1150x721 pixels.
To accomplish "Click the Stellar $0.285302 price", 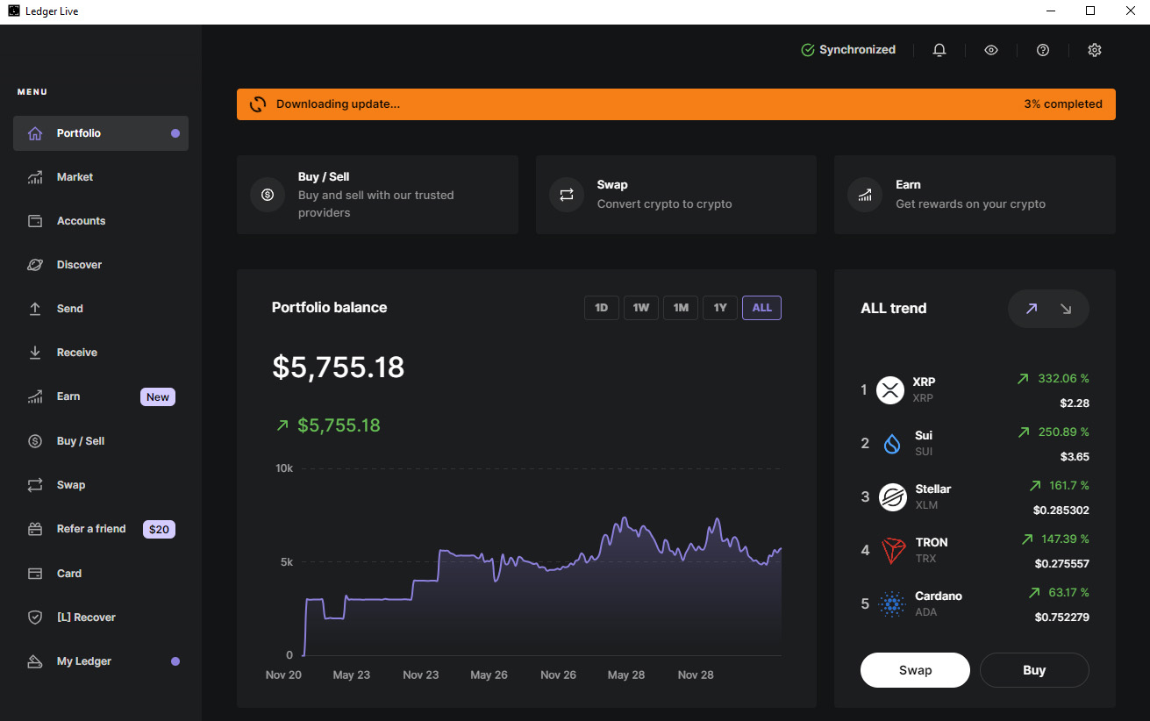I will [x=1061, y=510].
